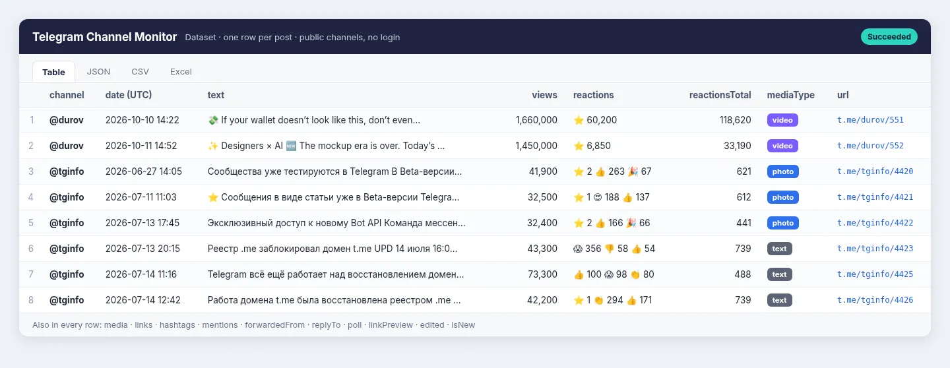Open link t.me/durov/551
950x368 pixels.
coord(870,120)
